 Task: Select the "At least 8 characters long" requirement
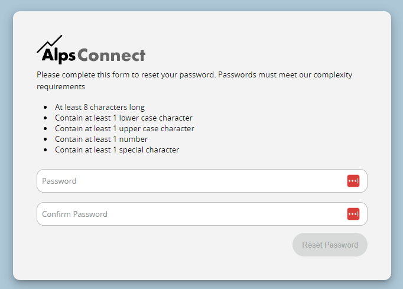coord(100,108)
